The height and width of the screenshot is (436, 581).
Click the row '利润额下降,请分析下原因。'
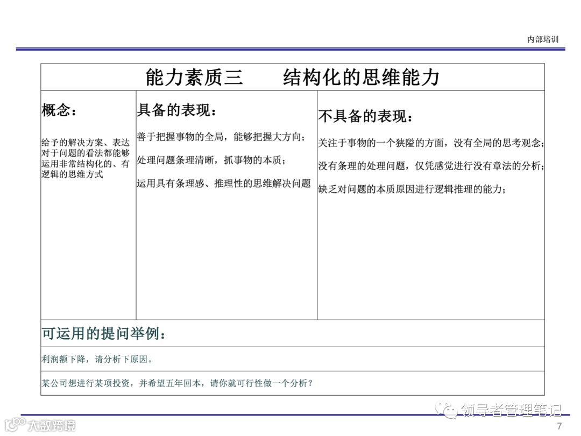(293, 359)
